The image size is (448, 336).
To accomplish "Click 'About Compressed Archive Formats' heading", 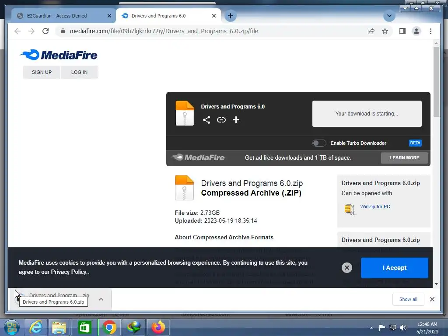I will (x=224, y=237).
